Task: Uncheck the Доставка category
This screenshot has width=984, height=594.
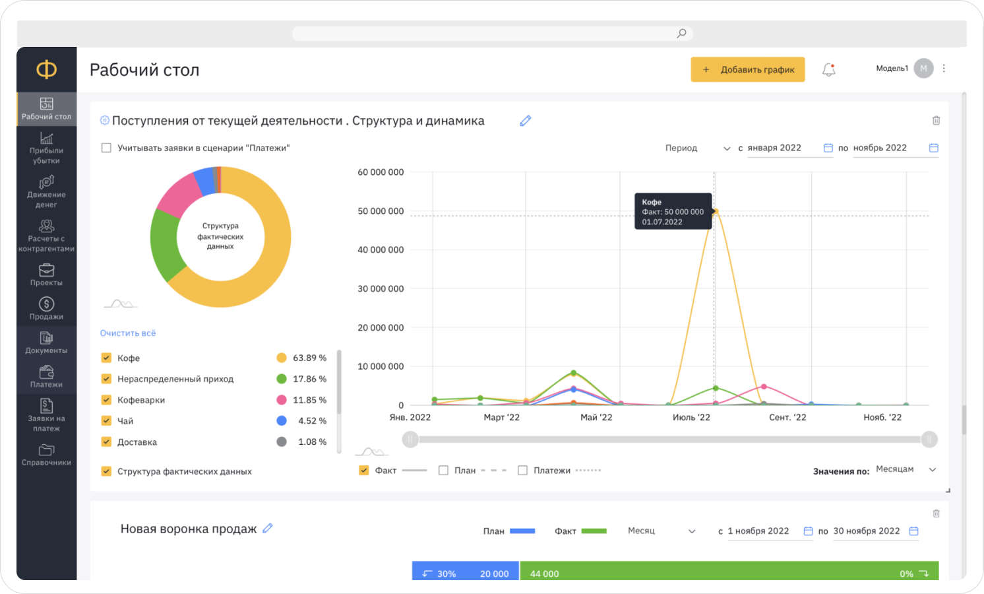Action: 106,442
